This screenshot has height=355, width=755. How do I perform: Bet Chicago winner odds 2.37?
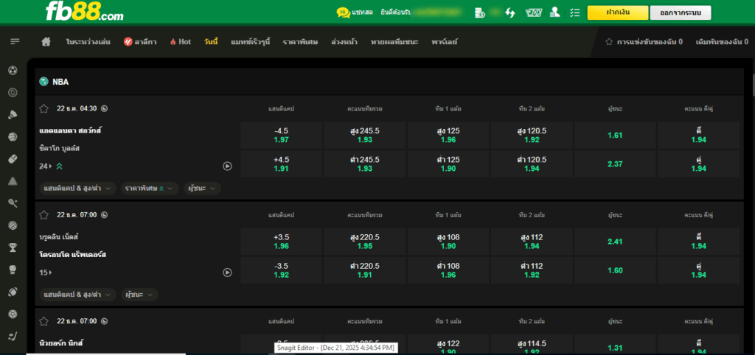tap(616, 164)
